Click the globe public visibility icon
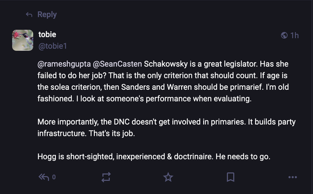Screen dimensions: 313x194 [x=284, y=35]
